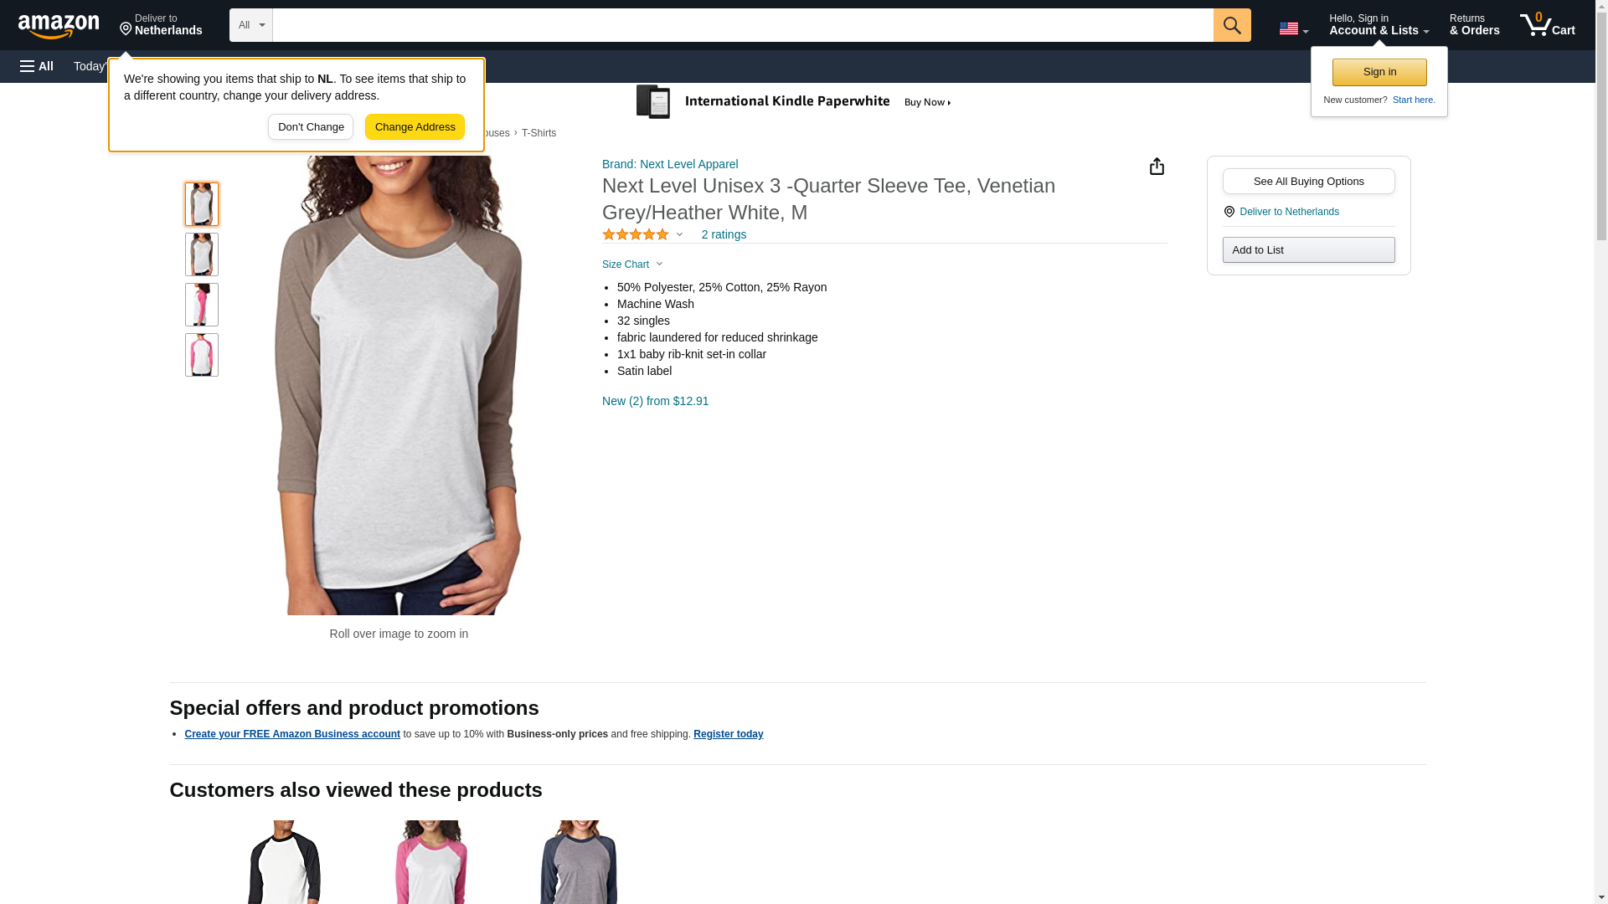
Task: Select the second grey shirt thumbnail
Action: (202, 254)
